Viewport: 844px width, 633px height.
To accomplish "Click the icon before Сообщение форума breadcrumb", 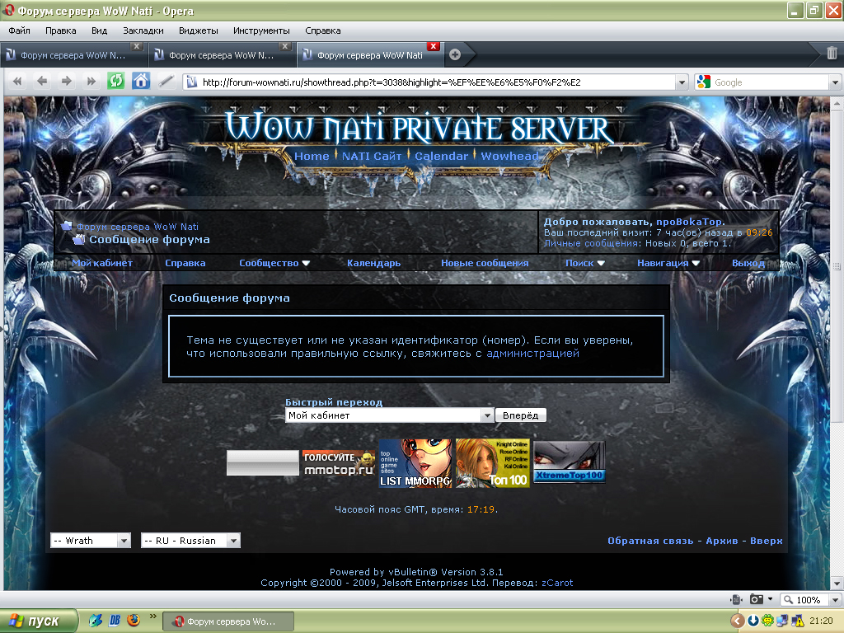I will (x=79, y=240).
